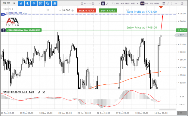The image size is (188, 116).
Task: Select the trend line drawing tool
Action: tap(168, 4)
